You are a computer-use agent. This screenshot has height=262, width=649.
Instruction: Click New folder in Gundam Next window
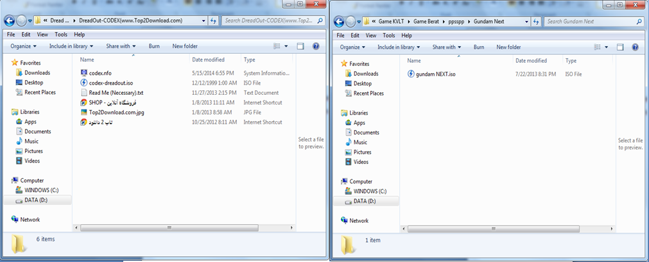click(508, 47)
